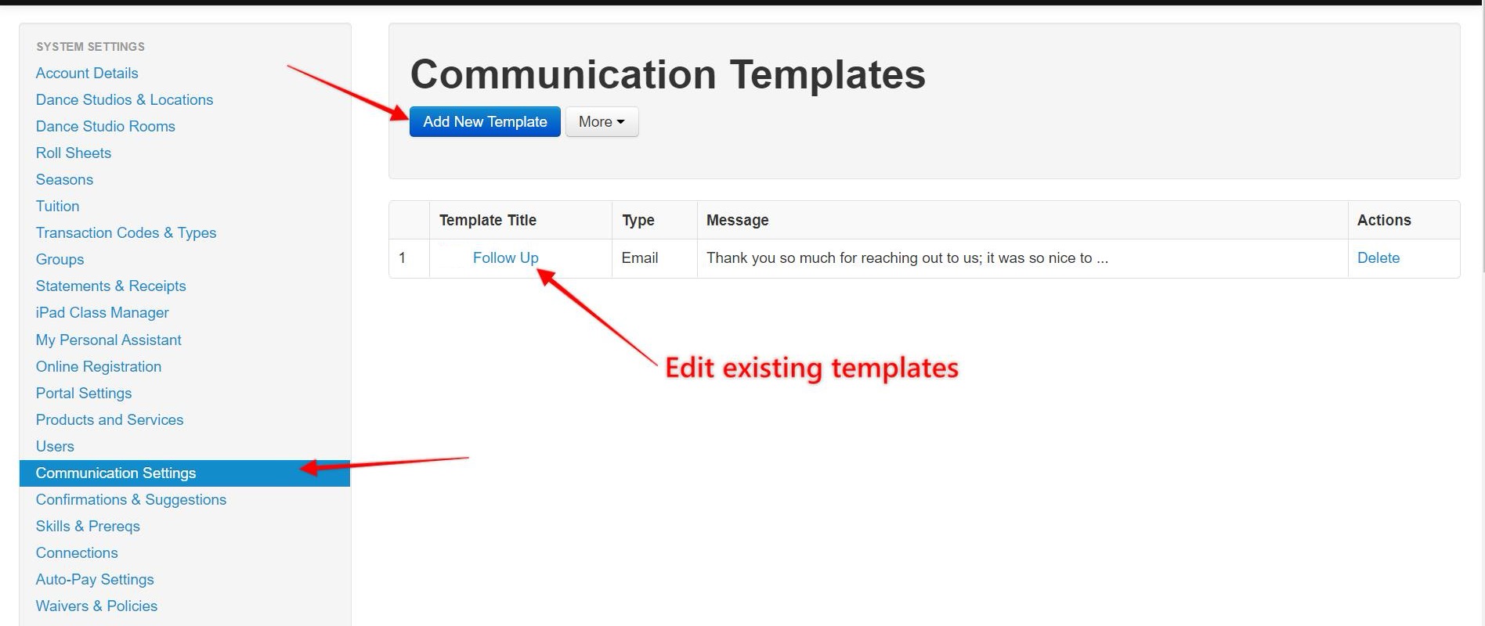Image resolution: width=1485 pixels, height=626 pixels.
Task: Select Transaction Codes & Types
Action: click(125, 232)
